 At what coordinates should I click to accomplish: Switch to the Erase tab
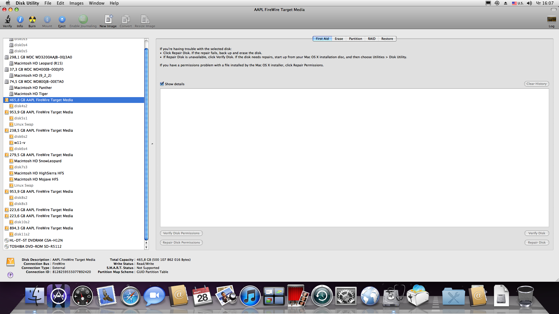tap(339, 39)
